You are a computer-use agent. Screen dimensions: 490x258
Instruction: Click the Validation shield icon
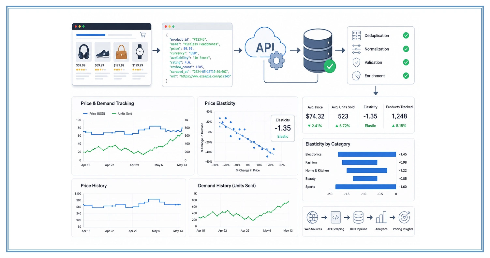(356, 62)
